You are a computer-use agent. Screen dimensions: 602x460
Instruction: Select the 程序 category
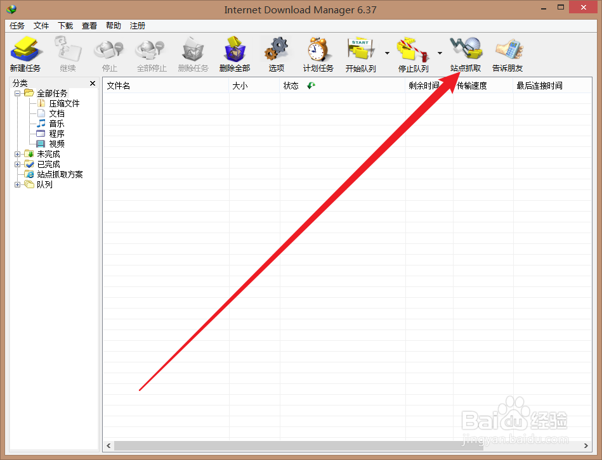click(57, 134)
